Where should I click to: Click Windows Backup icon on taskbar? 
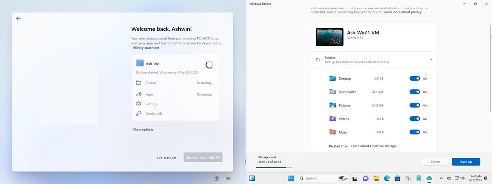pos(429,178)
